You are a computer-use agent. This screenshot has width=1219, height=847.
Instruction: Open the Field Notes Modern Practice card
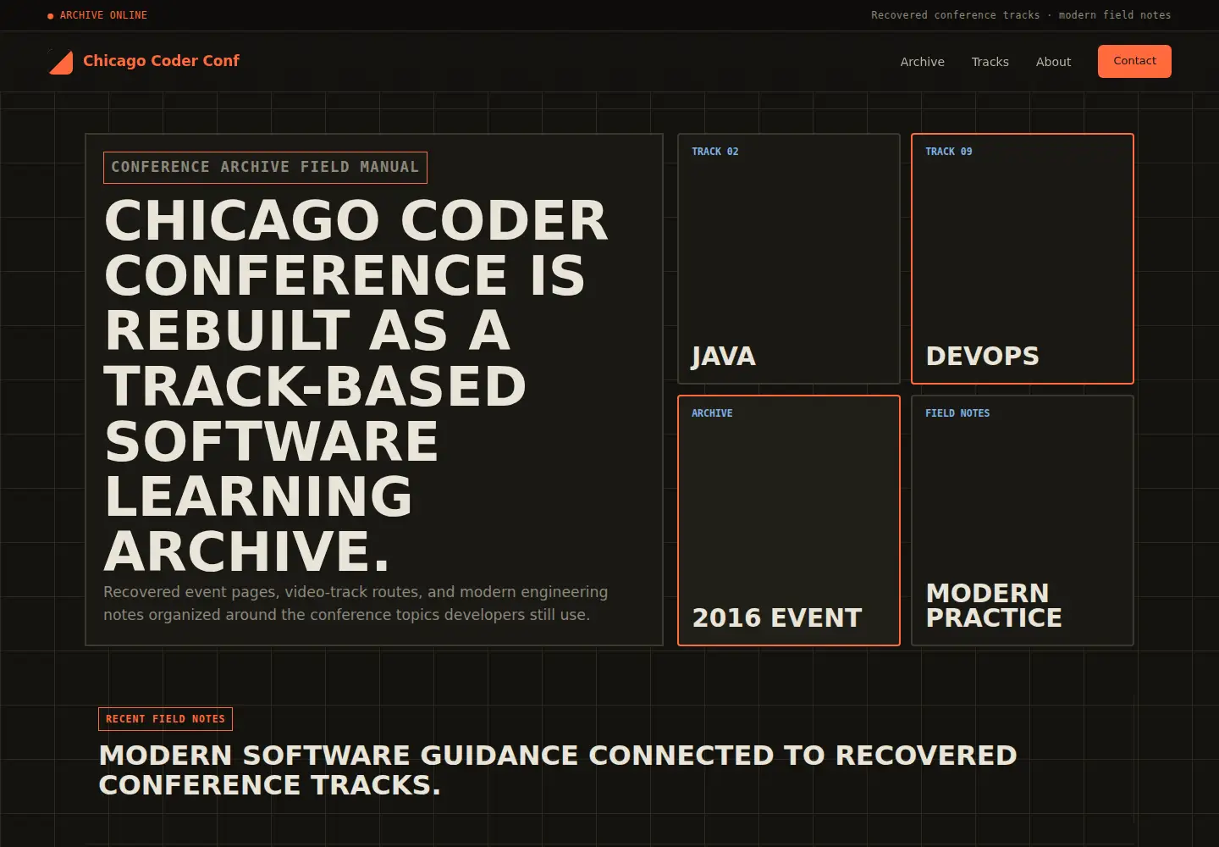point(1022,520)
